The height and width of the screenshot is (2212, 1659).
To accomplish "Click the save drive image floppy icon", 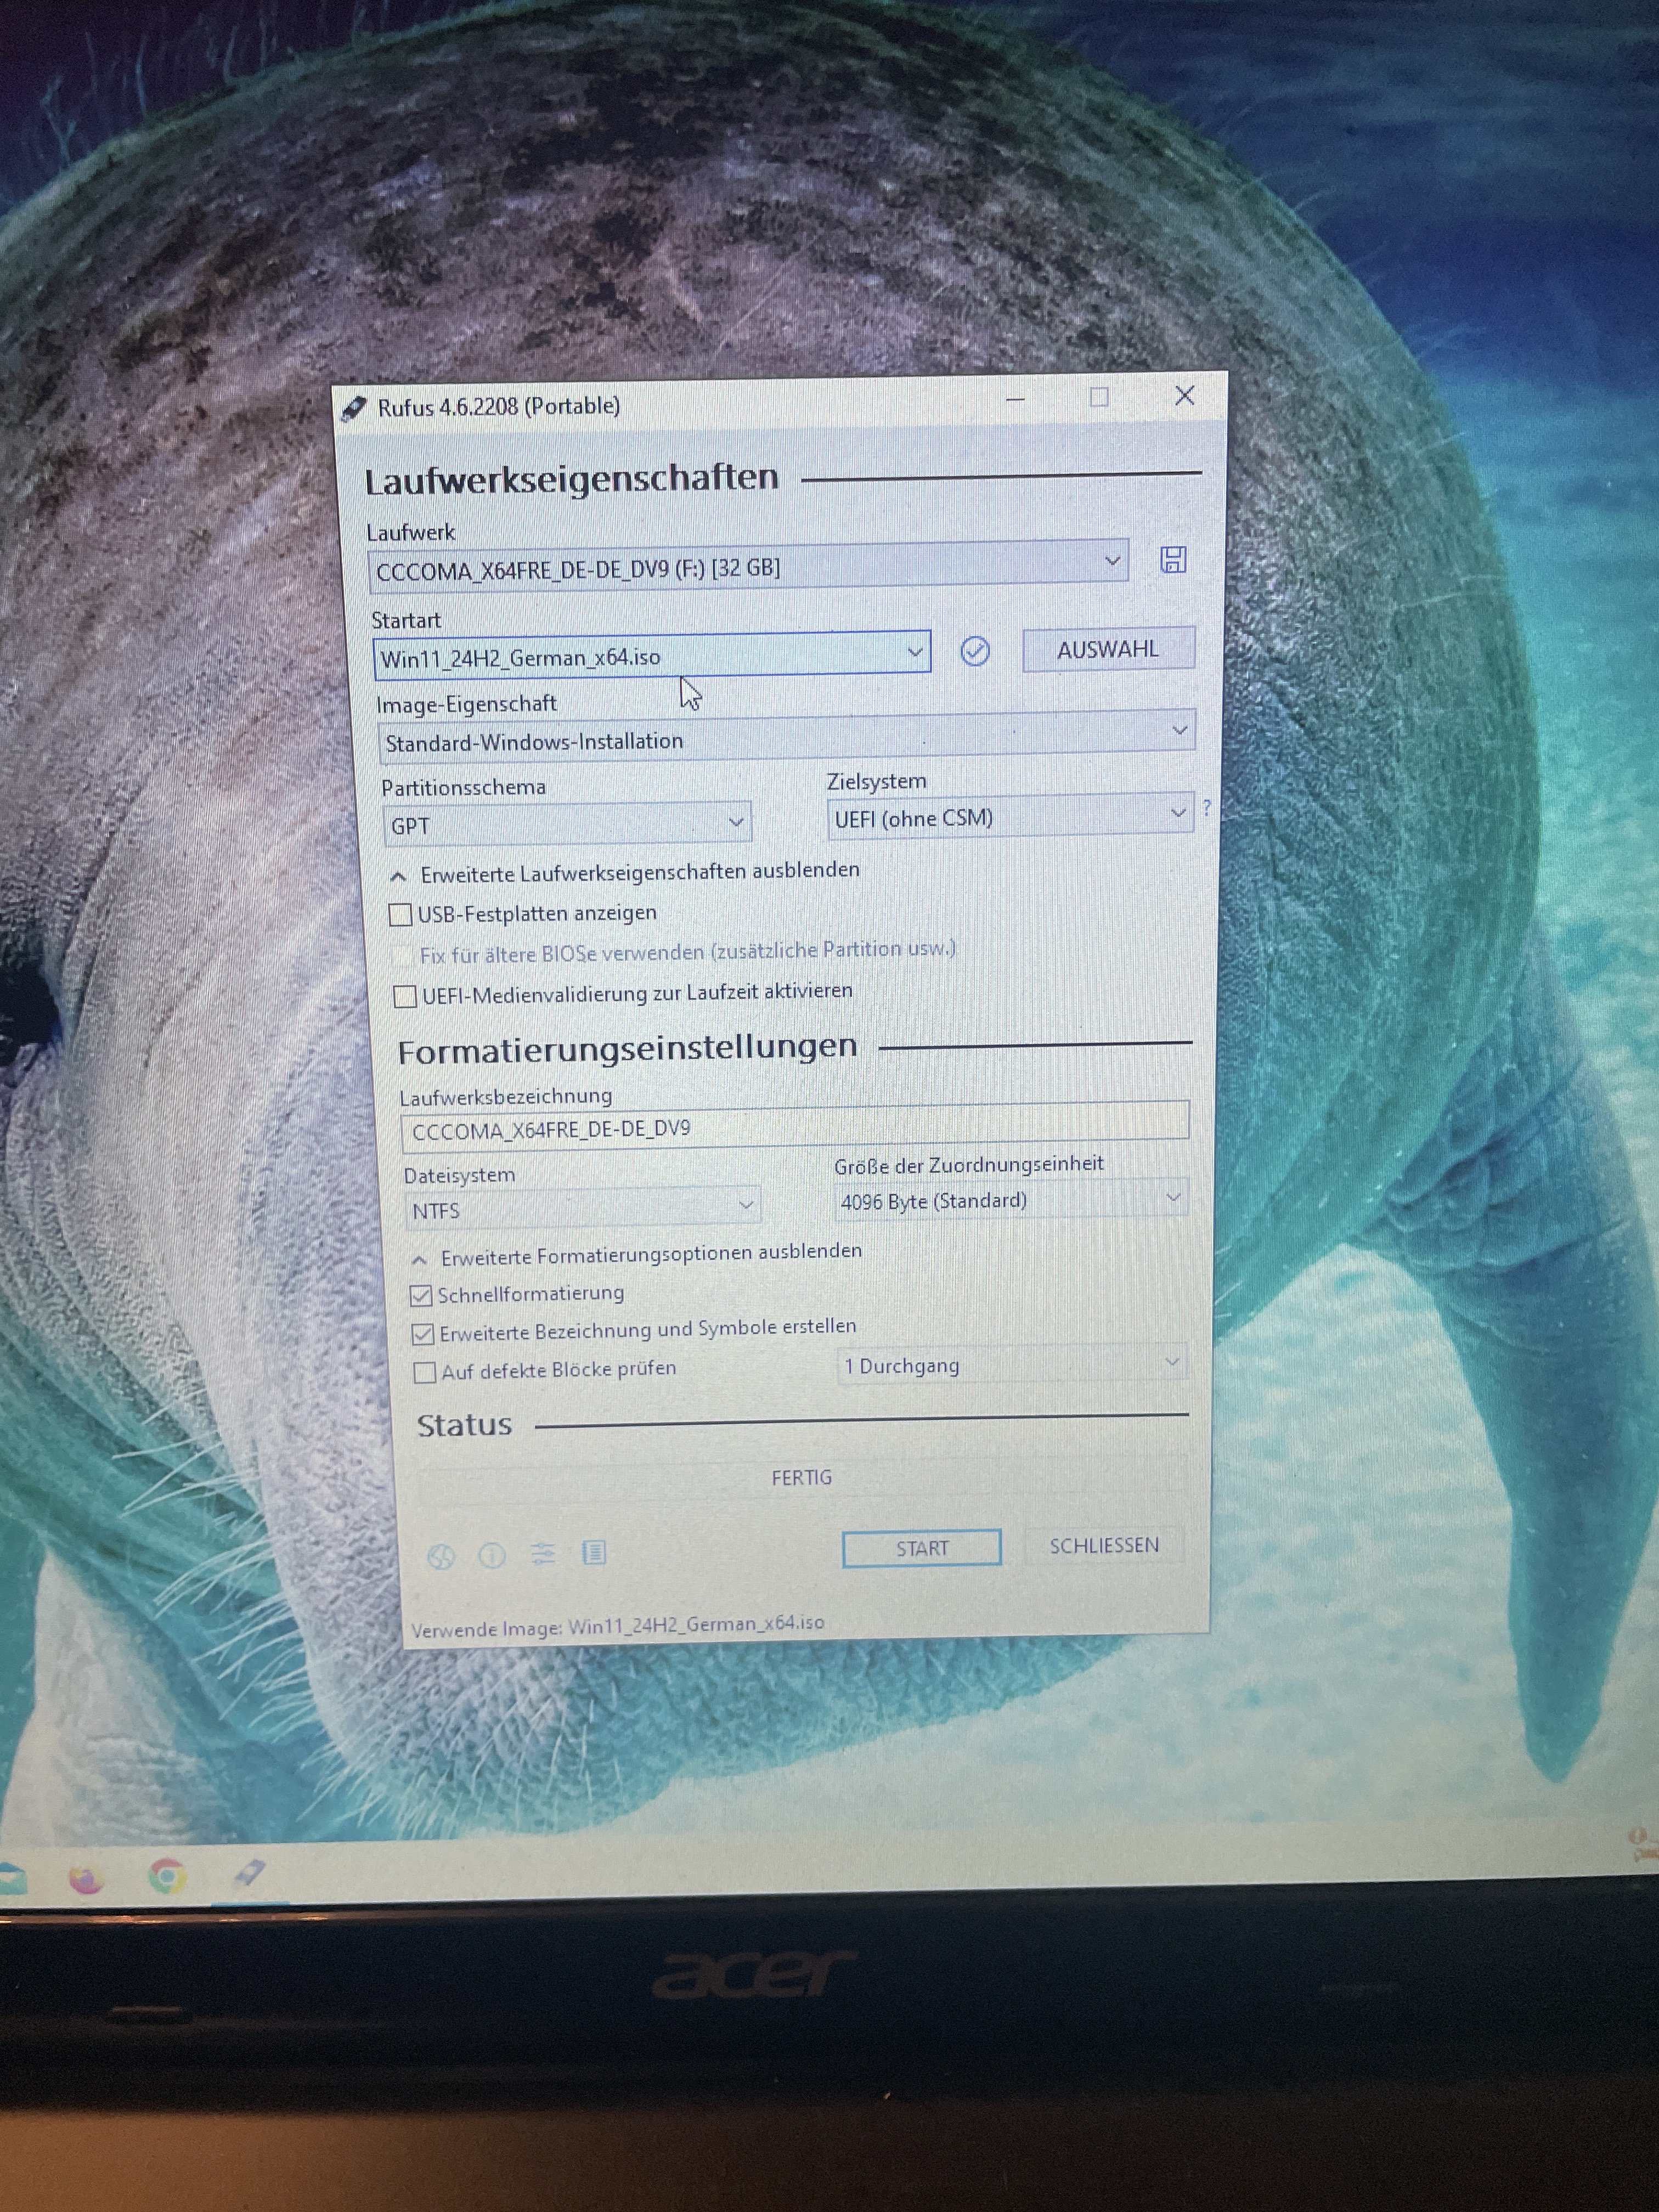I will pyautogui.click(x=1173, y=560).
